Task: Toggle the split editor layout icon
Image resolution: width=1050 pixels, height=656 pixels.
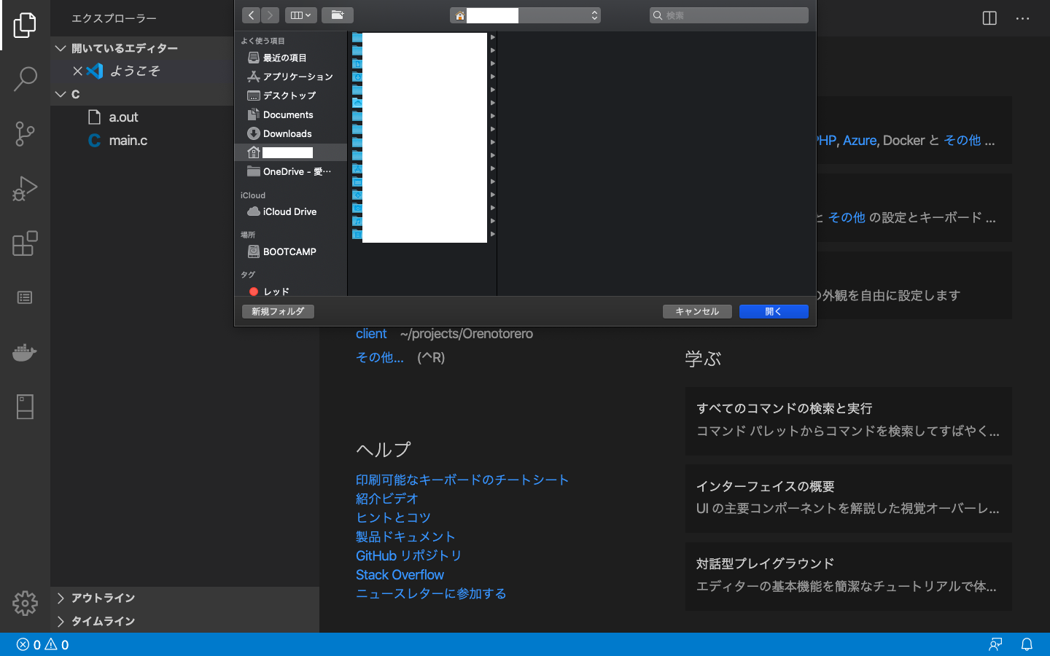Action: 989,18
